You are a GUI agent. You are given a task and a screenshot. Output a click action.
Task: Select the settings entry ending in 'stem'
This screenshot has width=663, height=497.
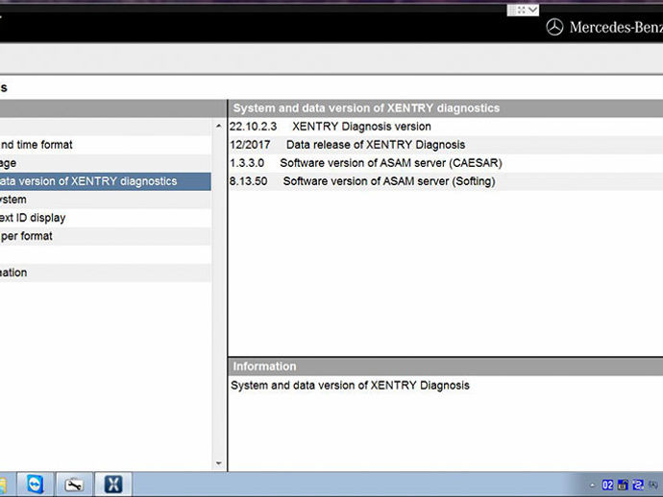[106, 200]
